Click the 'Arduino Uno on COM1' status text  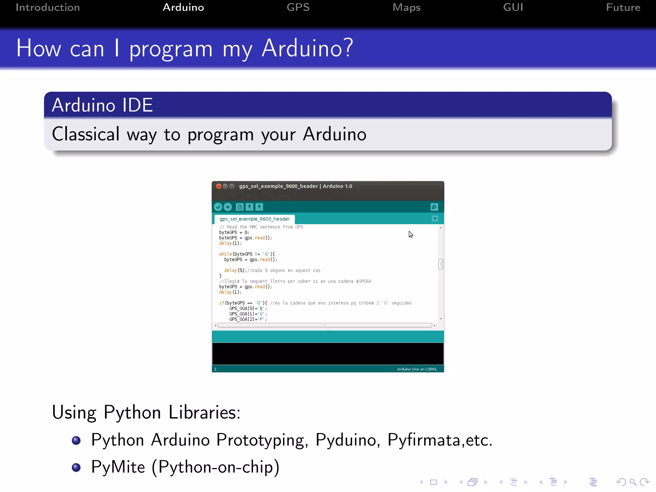(417, 369)
